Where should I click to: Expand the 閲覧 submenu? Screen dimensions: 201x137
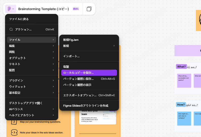point(32,52)
